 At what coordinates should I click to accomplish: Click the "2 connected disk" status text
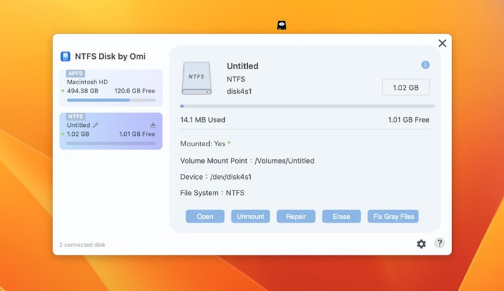tap(82, 245)
